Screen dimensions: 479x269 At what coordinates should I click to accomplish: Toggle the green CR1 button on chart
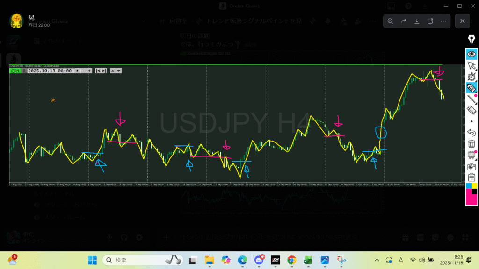pyautogui.click(x=15, y=71)
